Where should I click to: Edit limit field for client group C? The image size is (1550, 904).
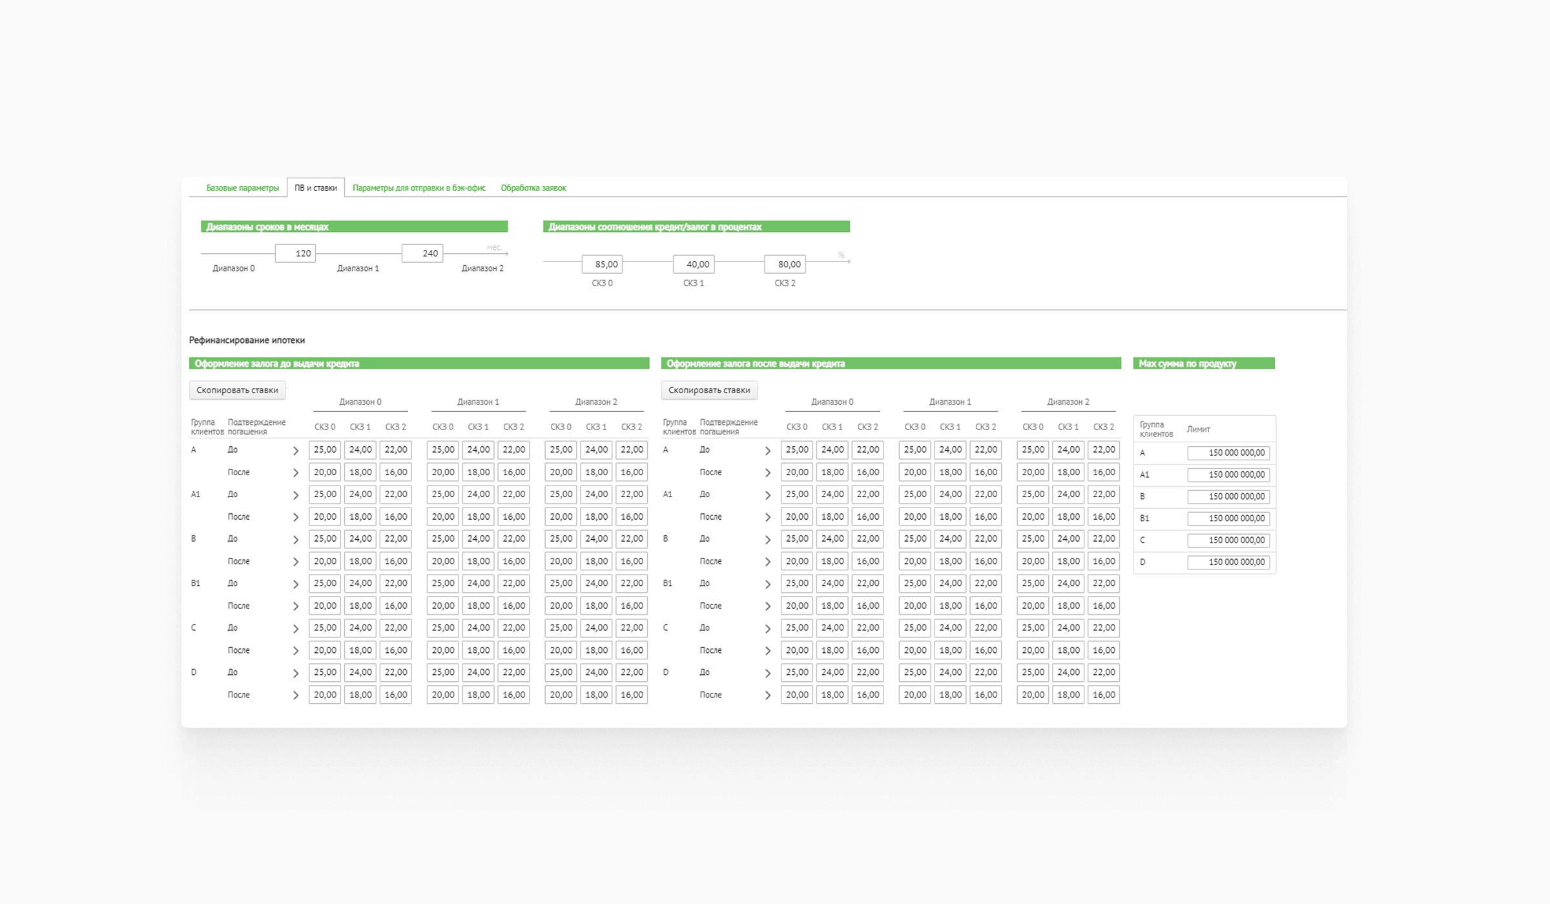(1228, 540)
